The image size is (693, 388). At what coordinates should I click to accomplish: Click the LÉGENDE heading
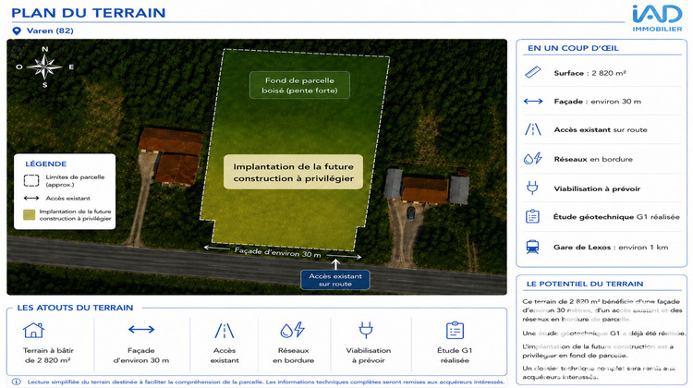click(45, 164)
